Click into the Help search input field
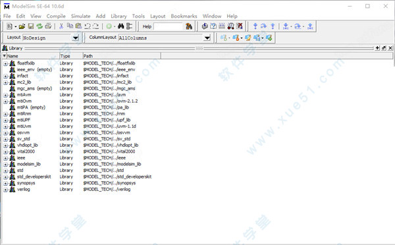 pyautogui.click(x=168, y=26)
